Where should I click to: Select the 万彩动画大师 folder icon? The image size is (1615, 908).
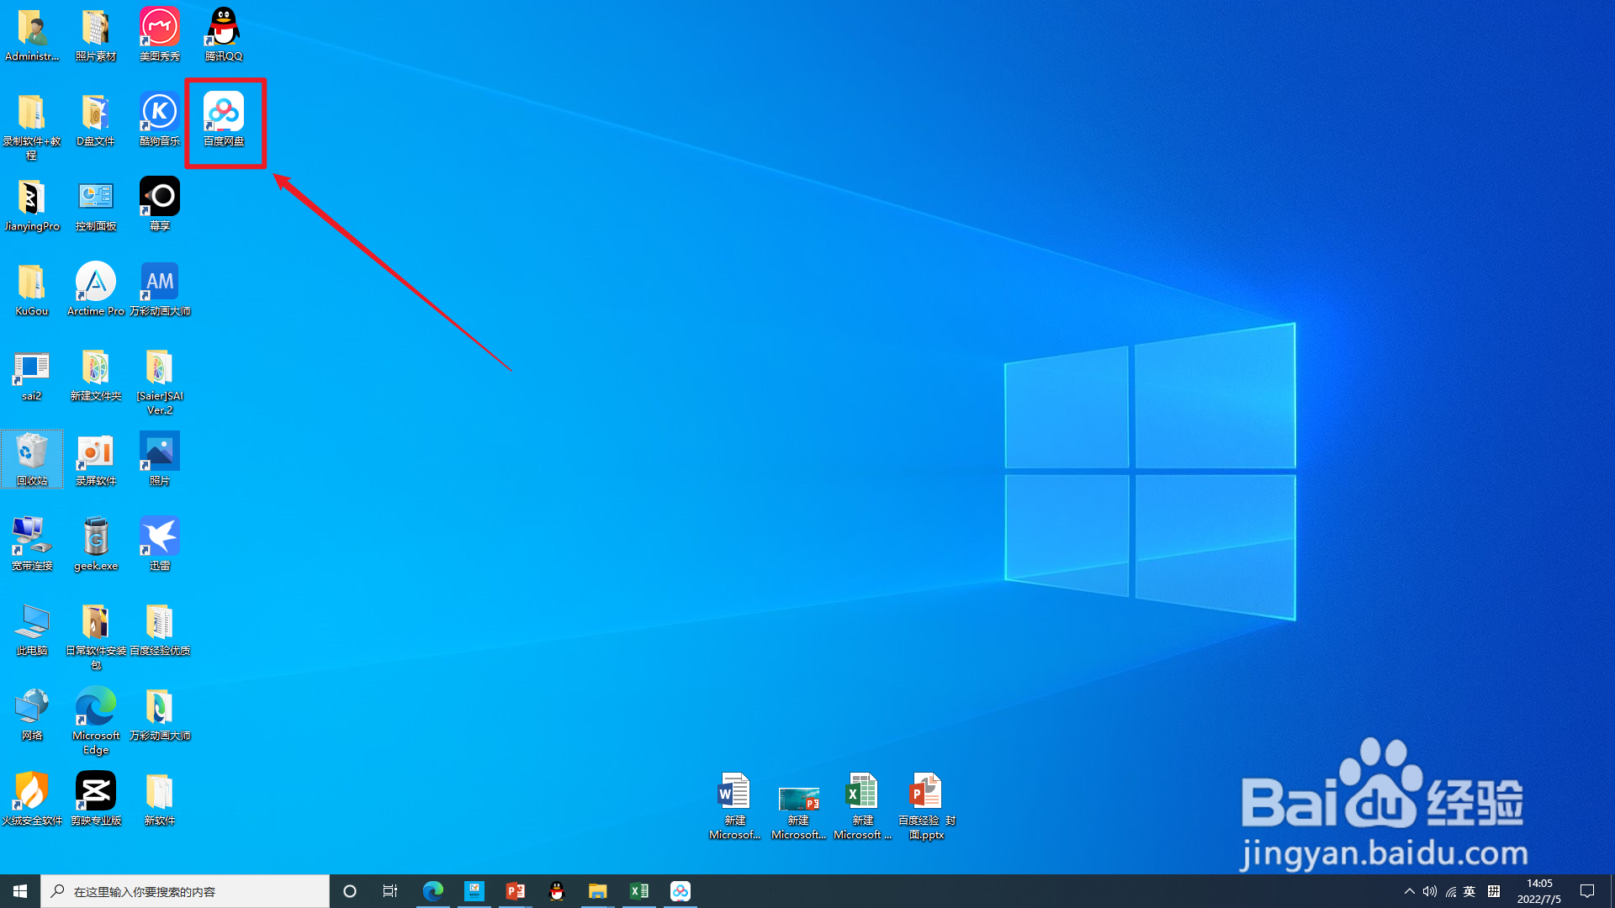coord(160,714)
